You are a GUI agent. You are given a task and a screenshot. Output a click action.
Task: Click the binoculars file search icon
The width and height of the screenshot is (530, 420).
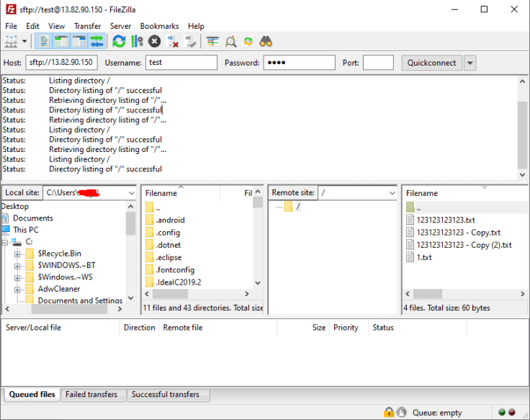266,42
